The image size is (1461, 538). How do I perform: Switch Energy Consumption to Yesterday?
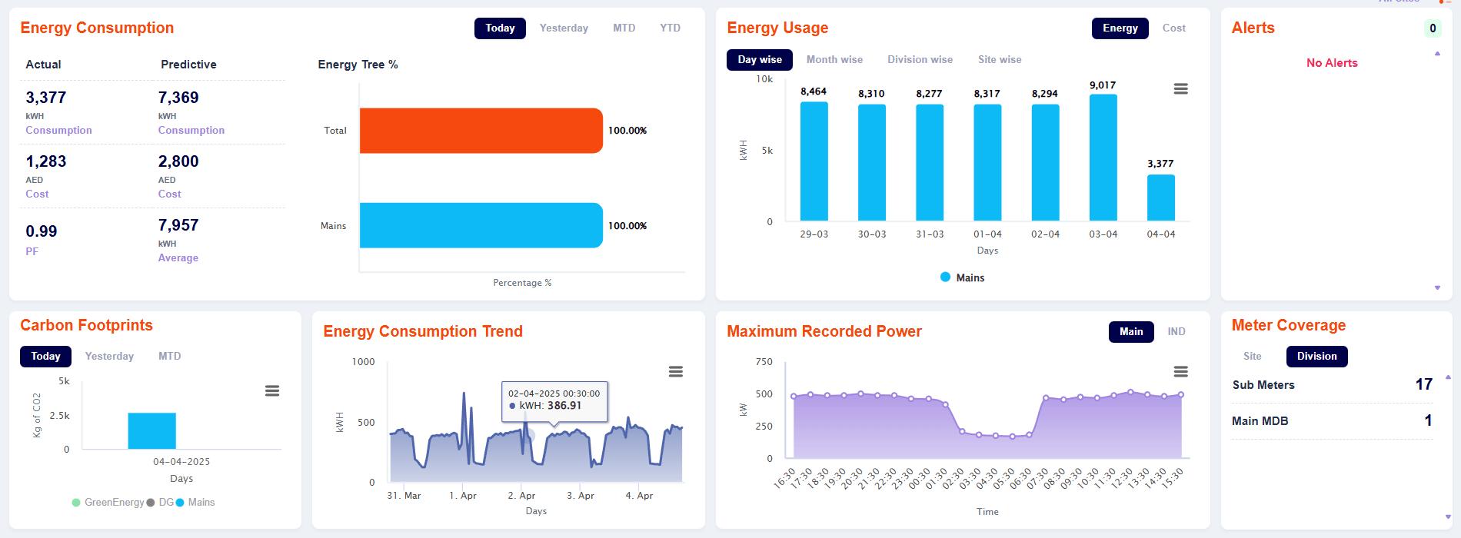click(564, 28)
